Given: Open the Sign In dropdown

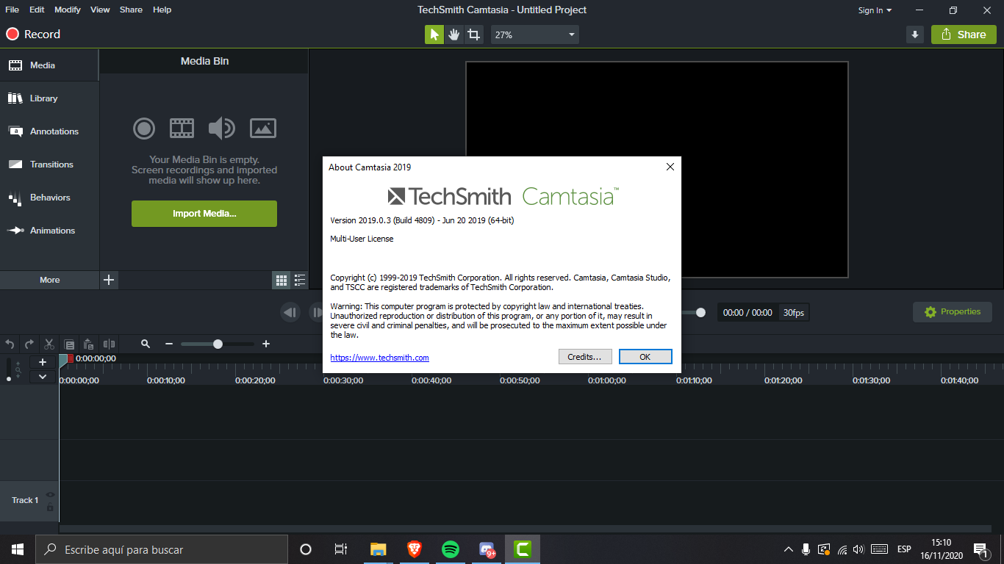Looking at the screenshot, I should tap(875, 10).
